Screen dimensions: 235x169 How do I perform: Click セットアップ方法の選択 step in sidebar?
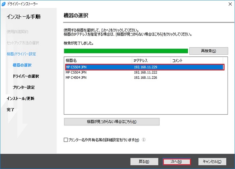point(23,43)
